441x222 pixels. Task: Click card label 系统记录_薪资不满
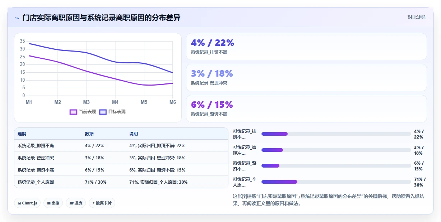[x=209, y=114]
